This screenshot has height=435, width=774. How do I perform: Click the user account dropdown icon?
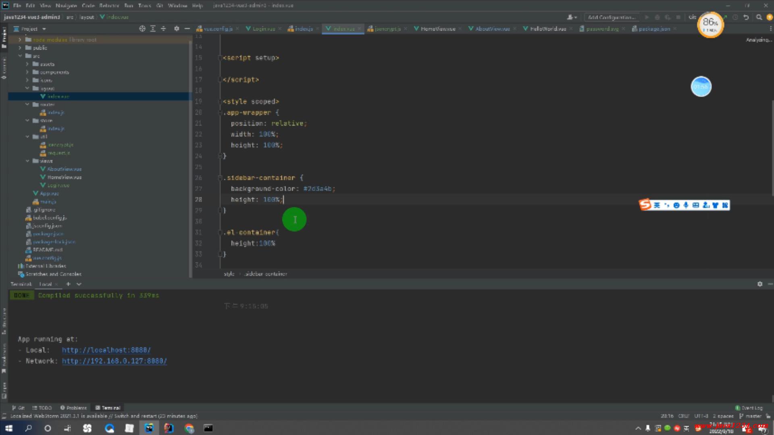pyautogui.click(x=572, y=17)
